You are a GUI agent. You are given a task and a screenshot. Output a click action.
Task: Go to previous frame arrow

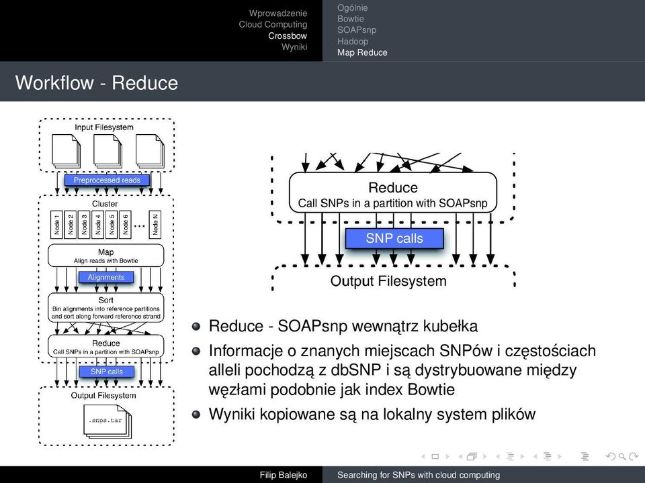point(460,456)
